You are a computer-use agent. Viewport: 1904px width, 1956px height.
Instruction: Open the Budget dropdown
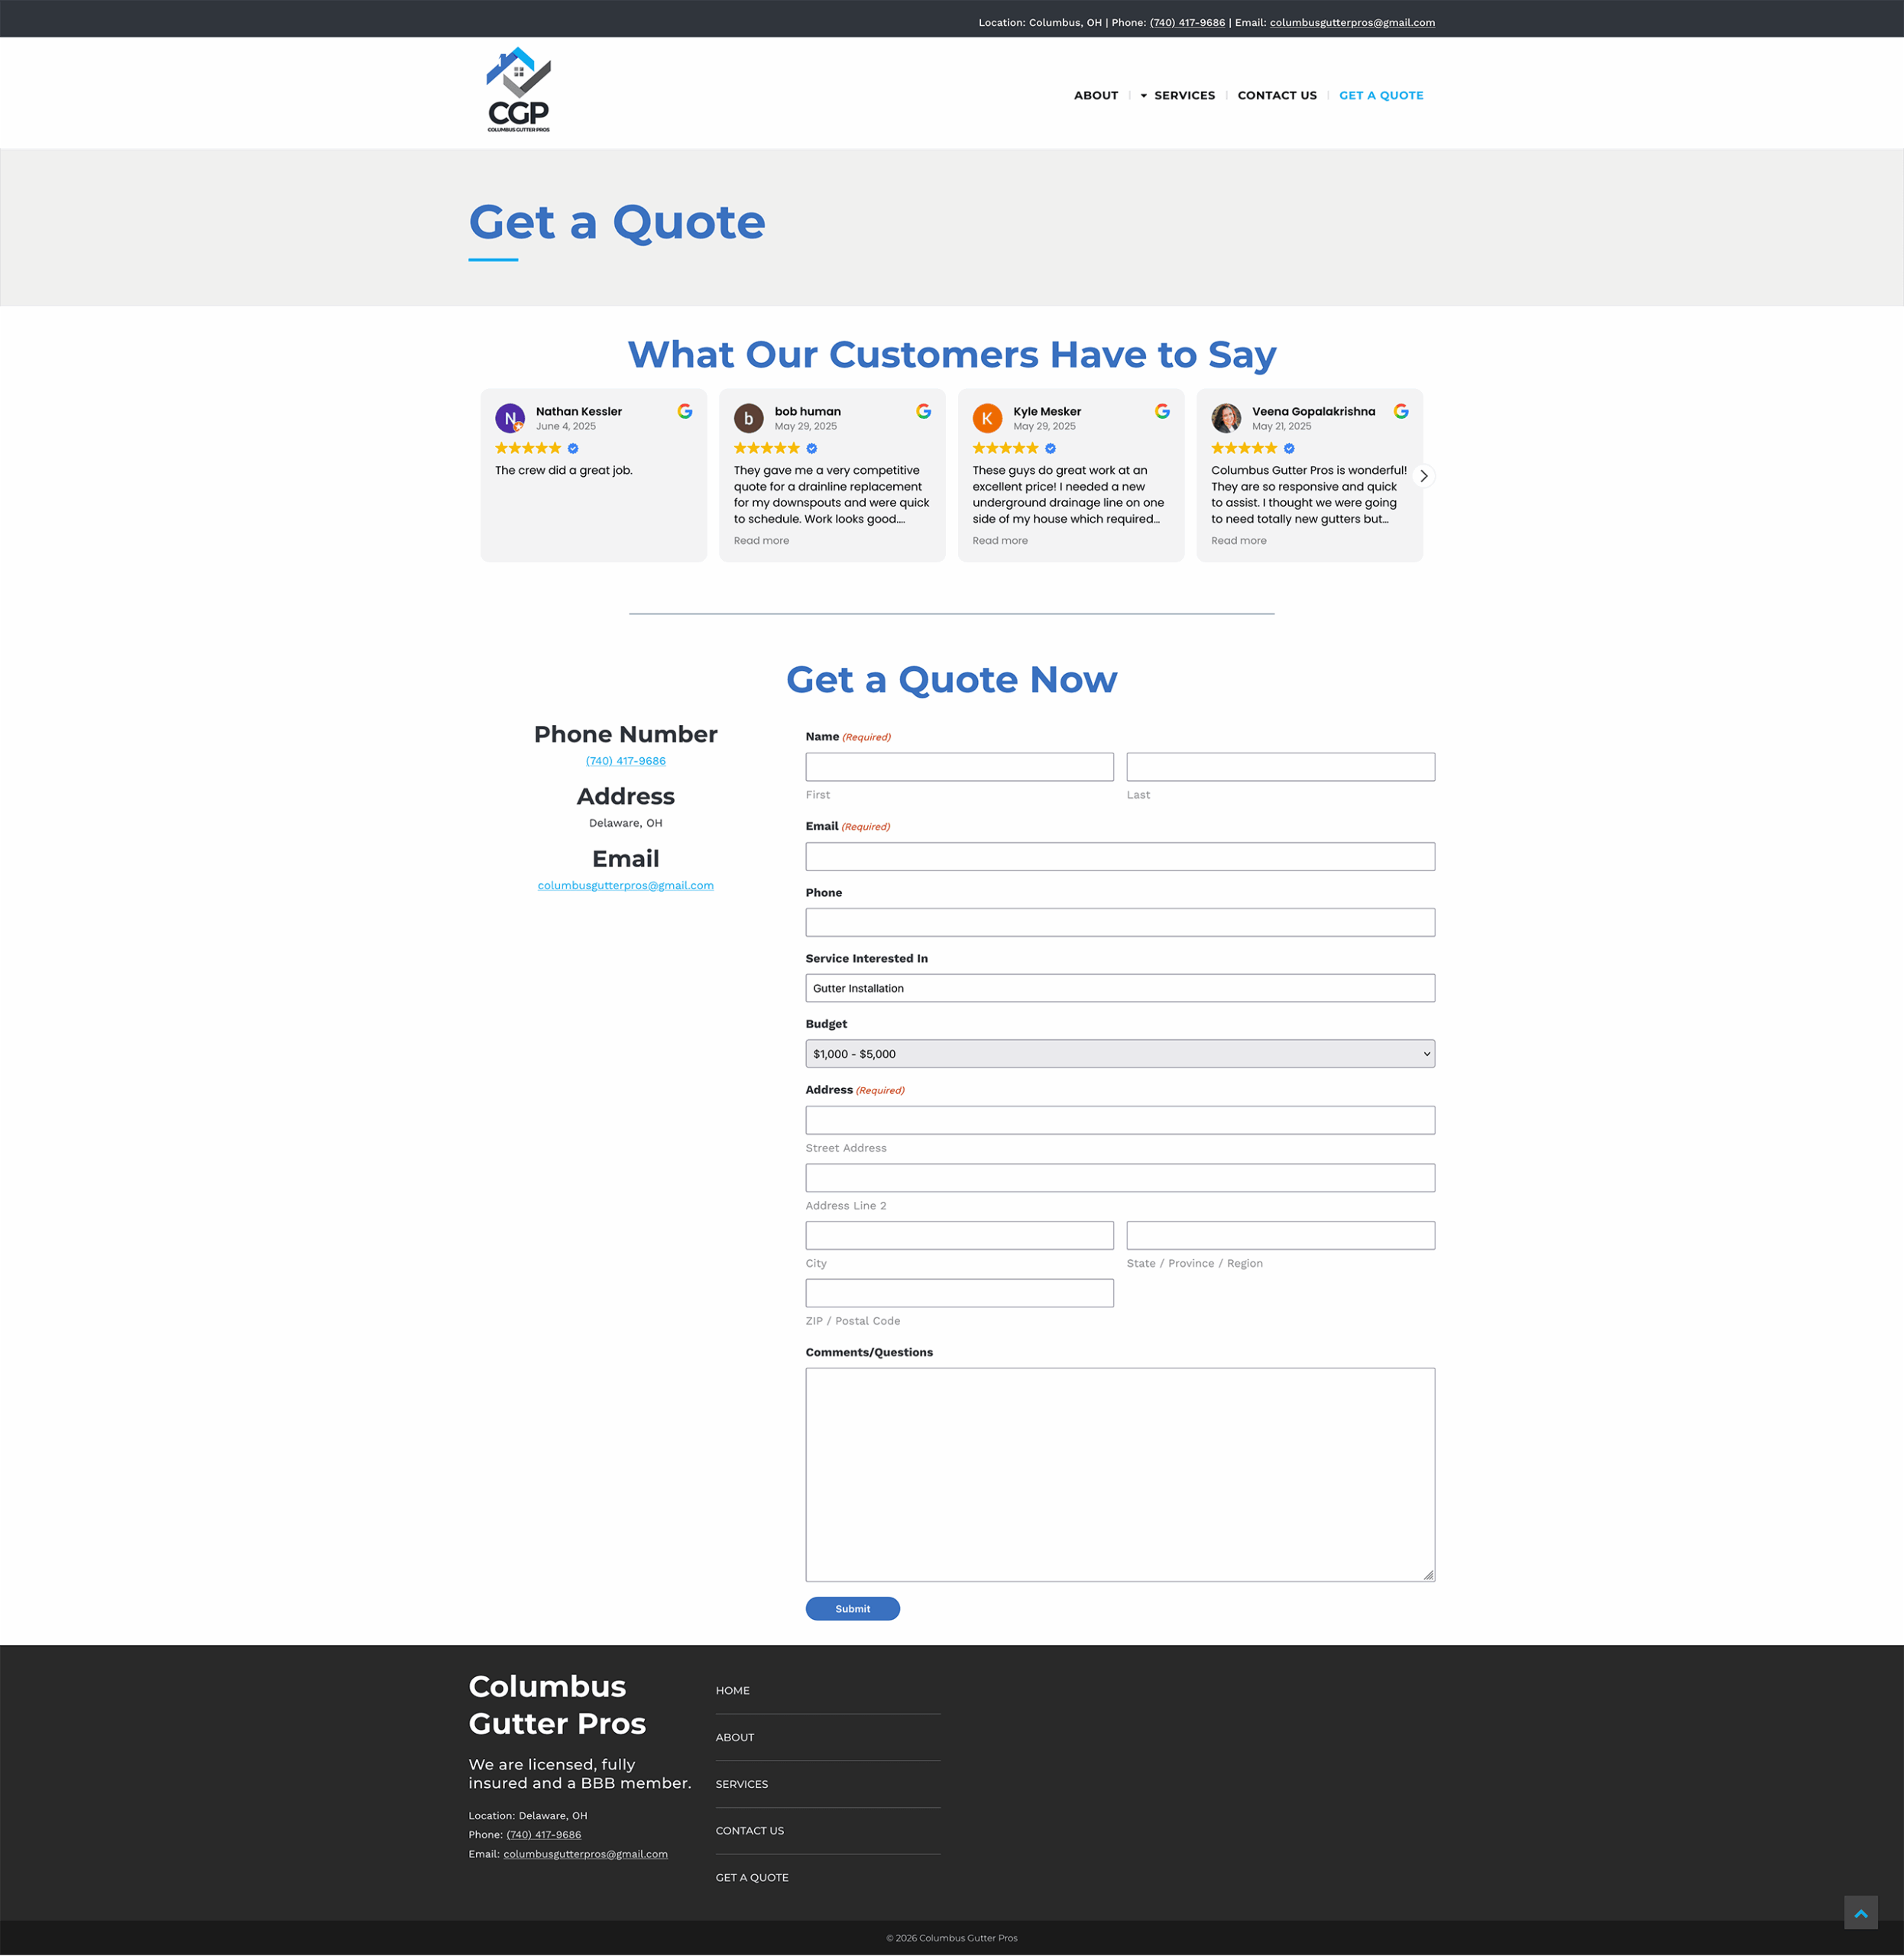1120,1054
